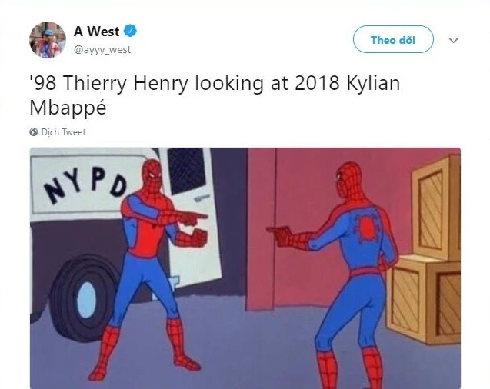Open the A West display name link

click(97, 32)
